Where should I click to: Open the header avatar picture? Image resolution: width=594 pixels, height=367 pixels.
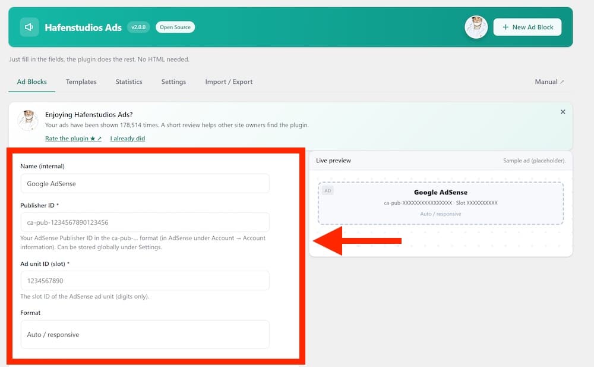click(x=476, y=27)
